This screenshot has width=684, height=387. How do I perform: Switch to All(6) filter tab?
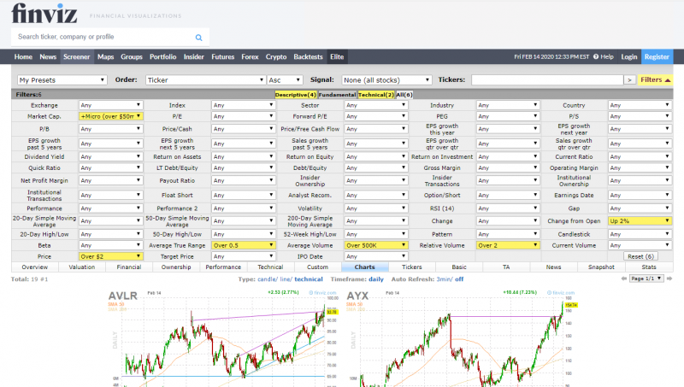(404, 95)
